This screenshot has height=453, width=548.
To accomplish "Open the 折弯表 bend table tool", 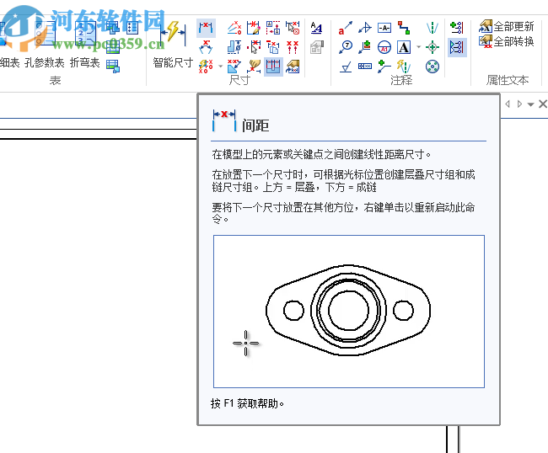I will pyautogui.click(x=85, y=45).
